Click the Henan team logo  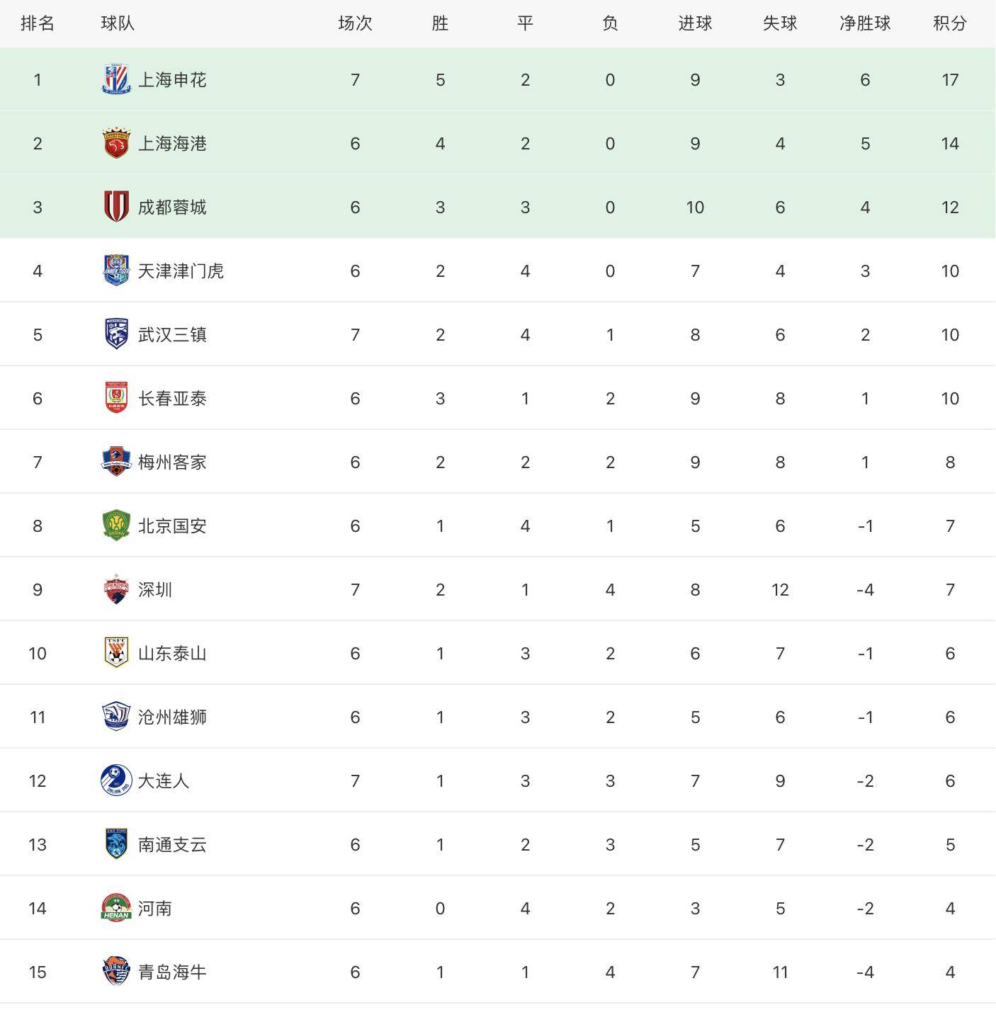tap(116, 908)
